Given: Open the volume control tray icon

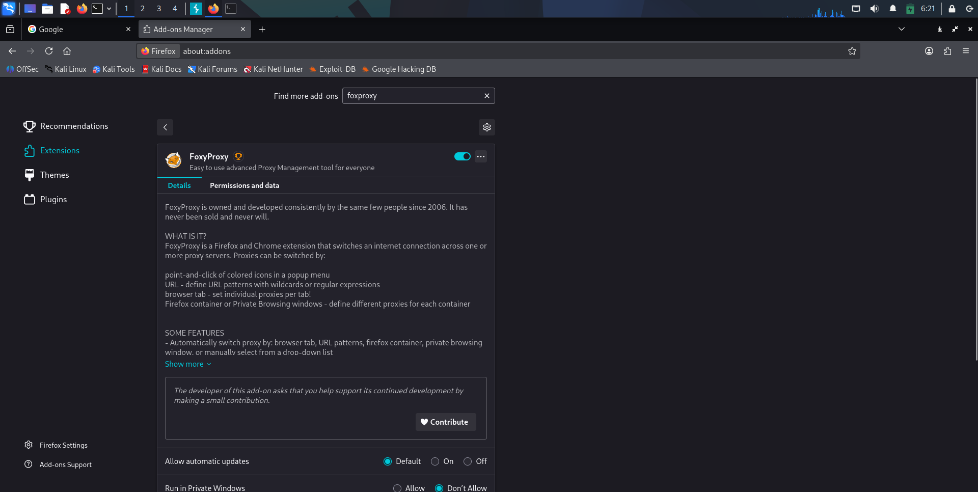Looking at the screenshot, I should (x=875, y=9).
